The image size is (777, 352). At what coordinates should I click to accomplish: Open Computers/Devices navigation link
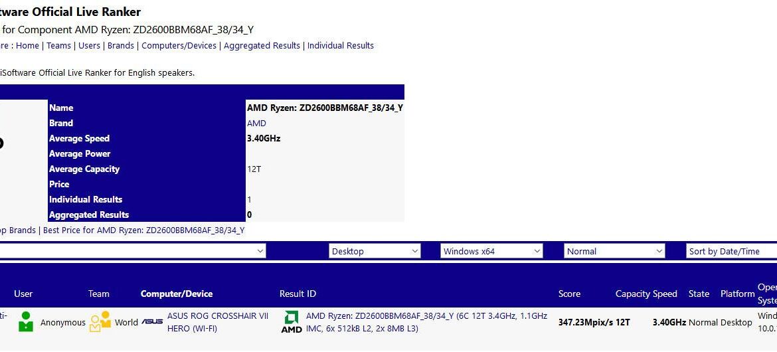point(179,46)
